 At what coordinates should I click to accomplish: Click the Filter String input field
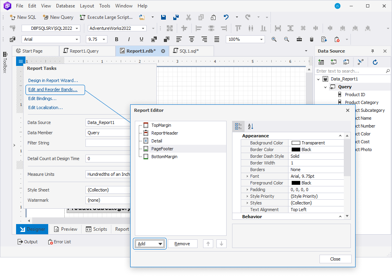click(x=108, y=143)
